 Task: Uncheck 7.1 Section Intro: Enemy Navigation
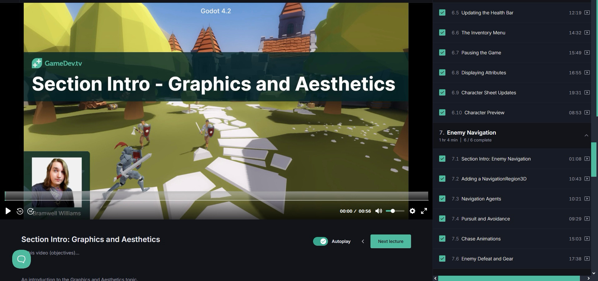pos(442,159)
